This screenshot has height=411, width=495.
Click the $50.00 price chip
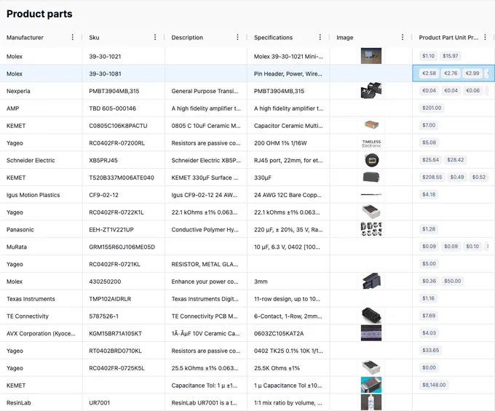(452, 281)
